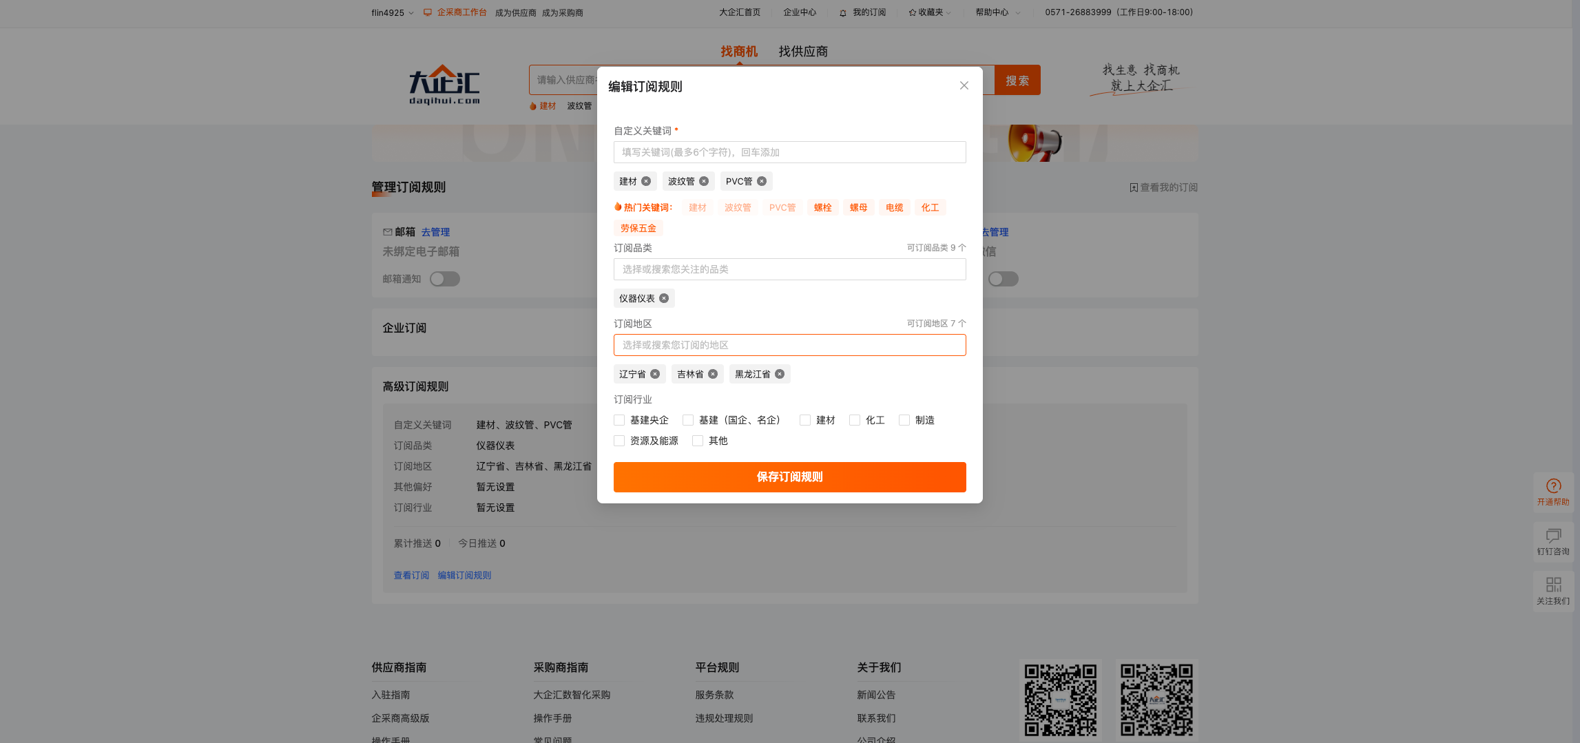
Task: Click the 搜索 button
Action: point(1017,81)
